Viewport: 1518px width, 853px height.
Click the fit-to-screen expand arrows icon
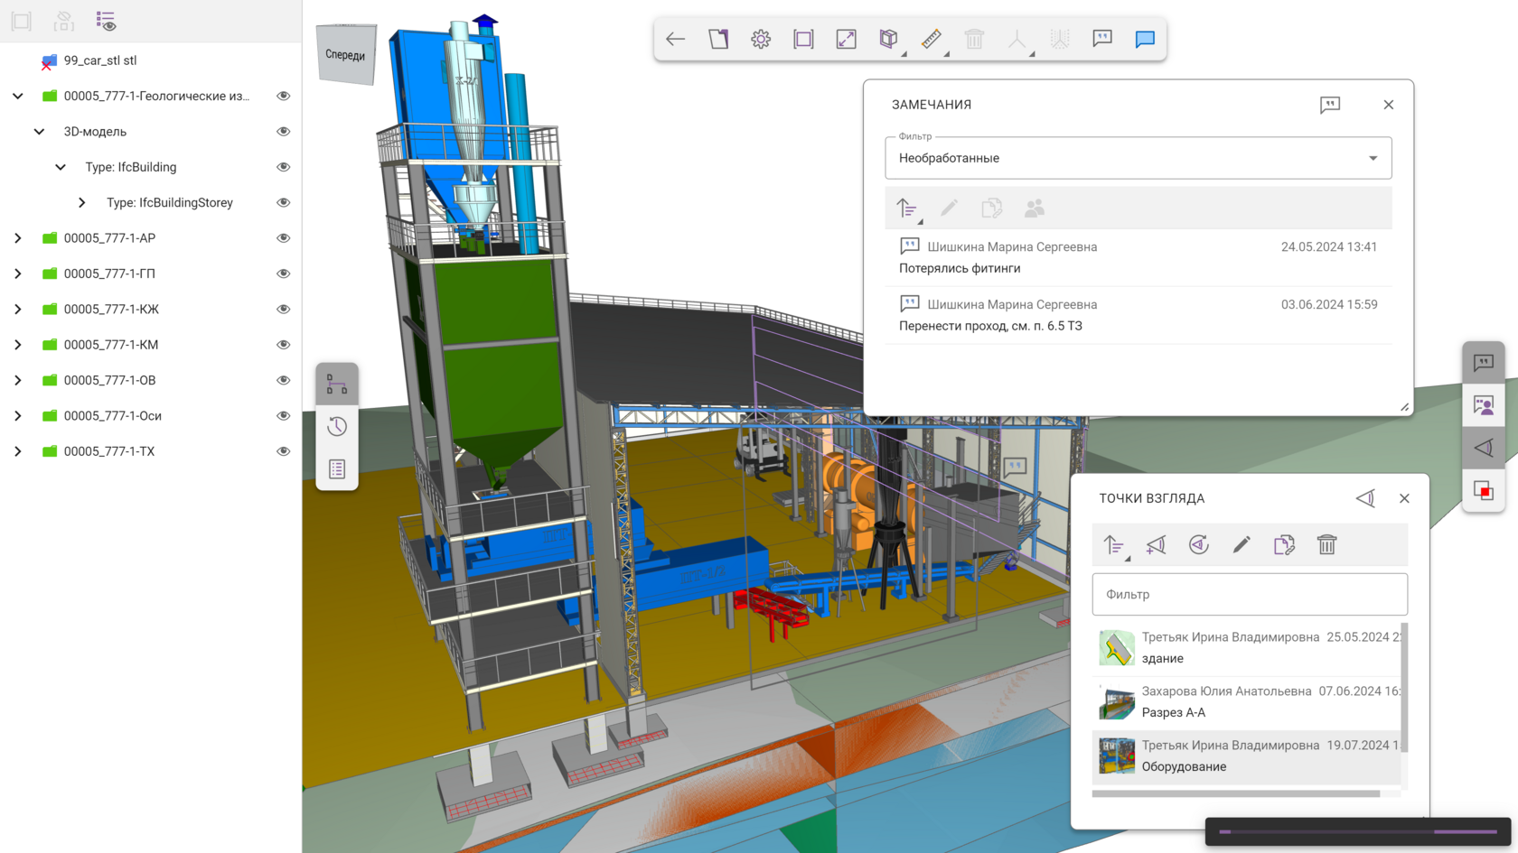tap(846, 39)
